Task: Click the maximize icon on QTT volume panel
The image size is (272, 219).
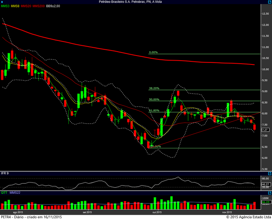Action: point(270,192)
